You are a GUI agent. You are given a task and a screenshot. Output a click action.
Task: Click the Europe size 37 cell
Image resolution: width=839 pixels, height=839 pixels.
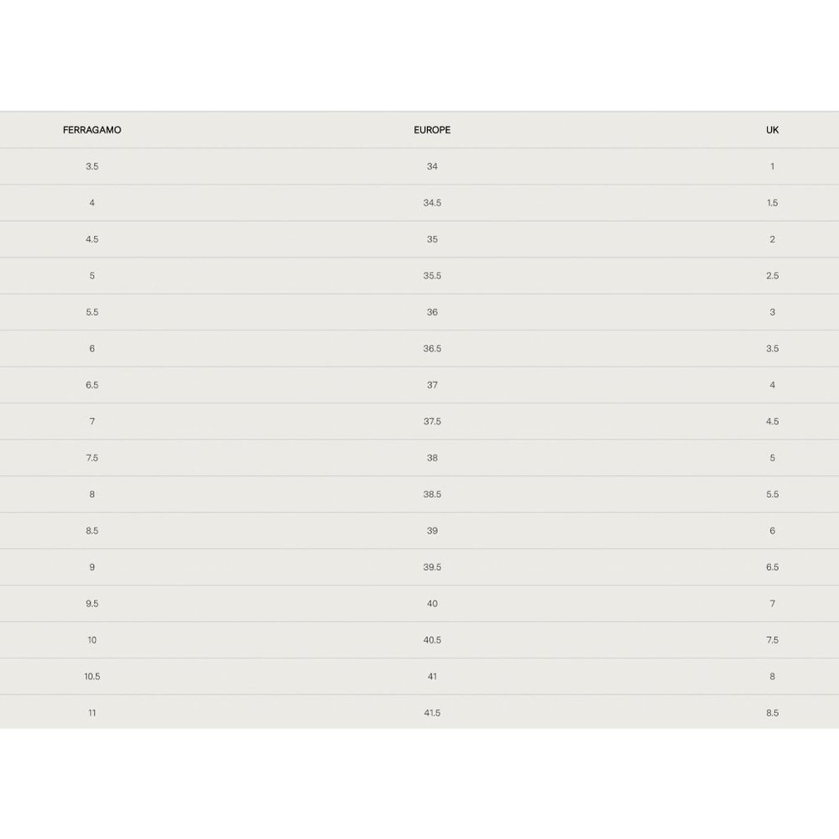(432, 385)
